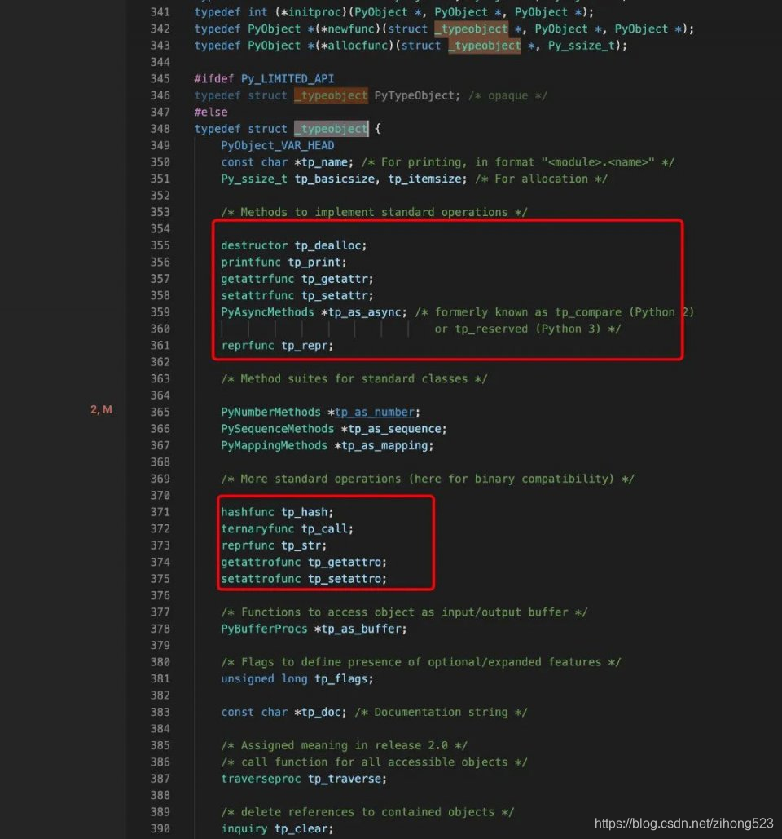The height and width of the screenshot is (839, 782).
Task: Click line number 365 in the gutter
Action: pyautogui.click(x=160, y=412)
